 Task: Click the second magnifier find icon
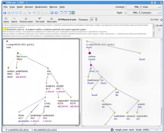(43, 13)
